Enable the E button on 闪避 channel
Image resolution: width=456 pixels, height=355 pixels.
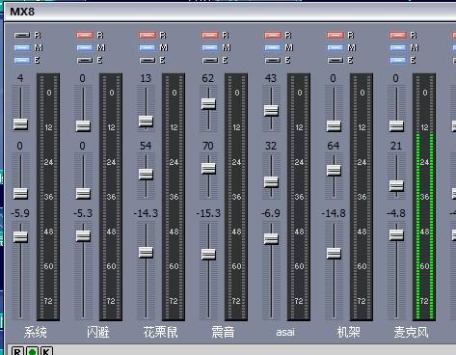pos(85,60)
